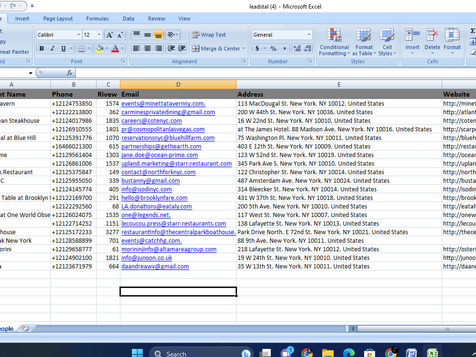The width and height of the screenshot is (476, 357).
Task: Expand the Font Color dropdown arrow
Action: point(123,49)
